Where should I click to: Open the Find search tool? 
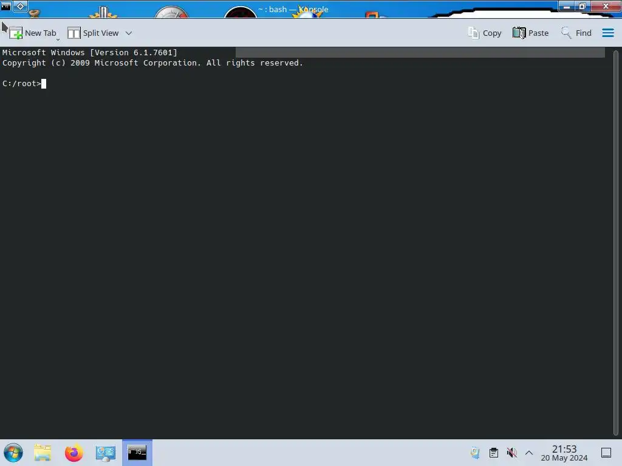[576, 33]
